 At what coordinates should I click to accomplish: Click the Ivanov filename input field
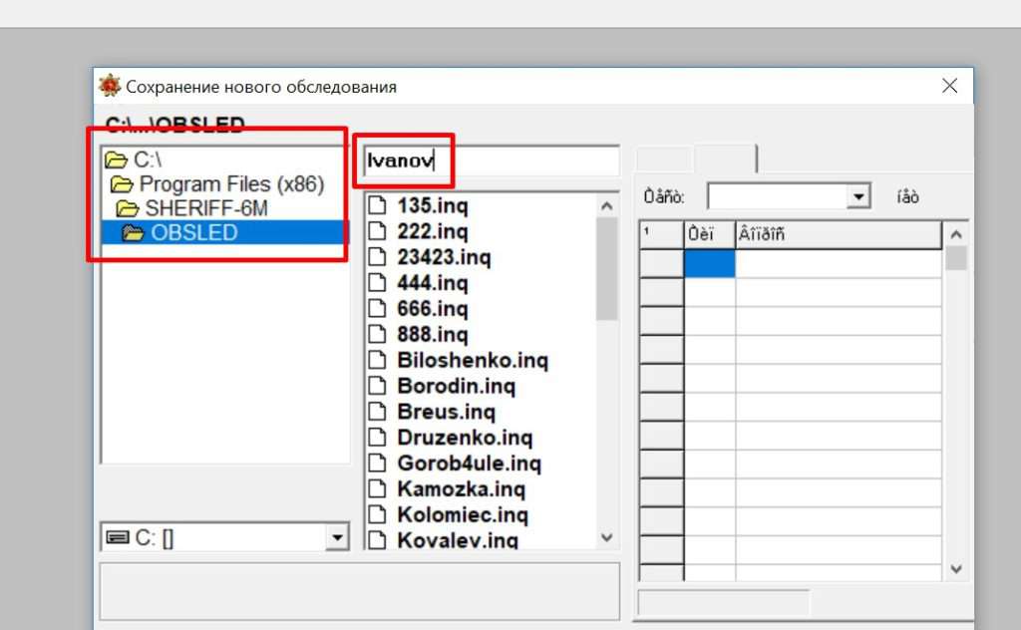[492, 160]
